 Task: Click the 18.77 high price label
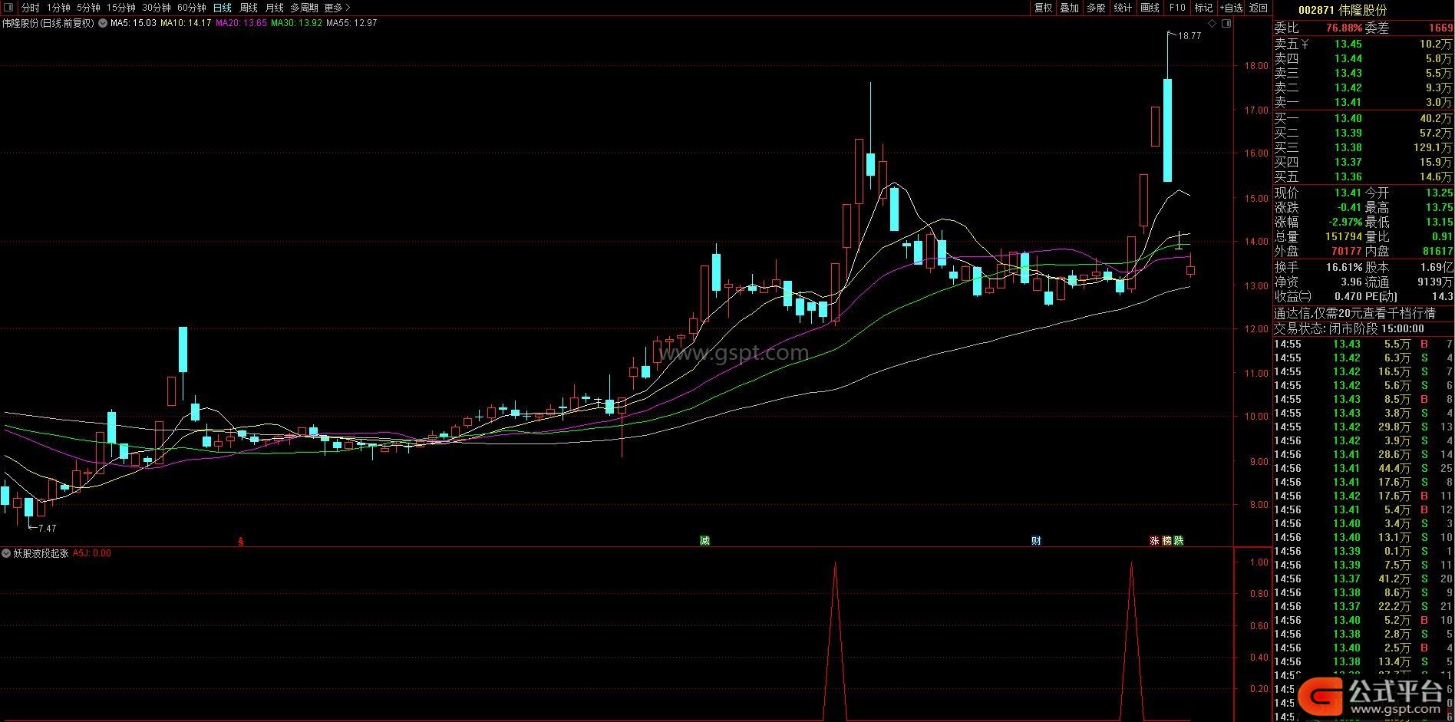click(1189, 36)
